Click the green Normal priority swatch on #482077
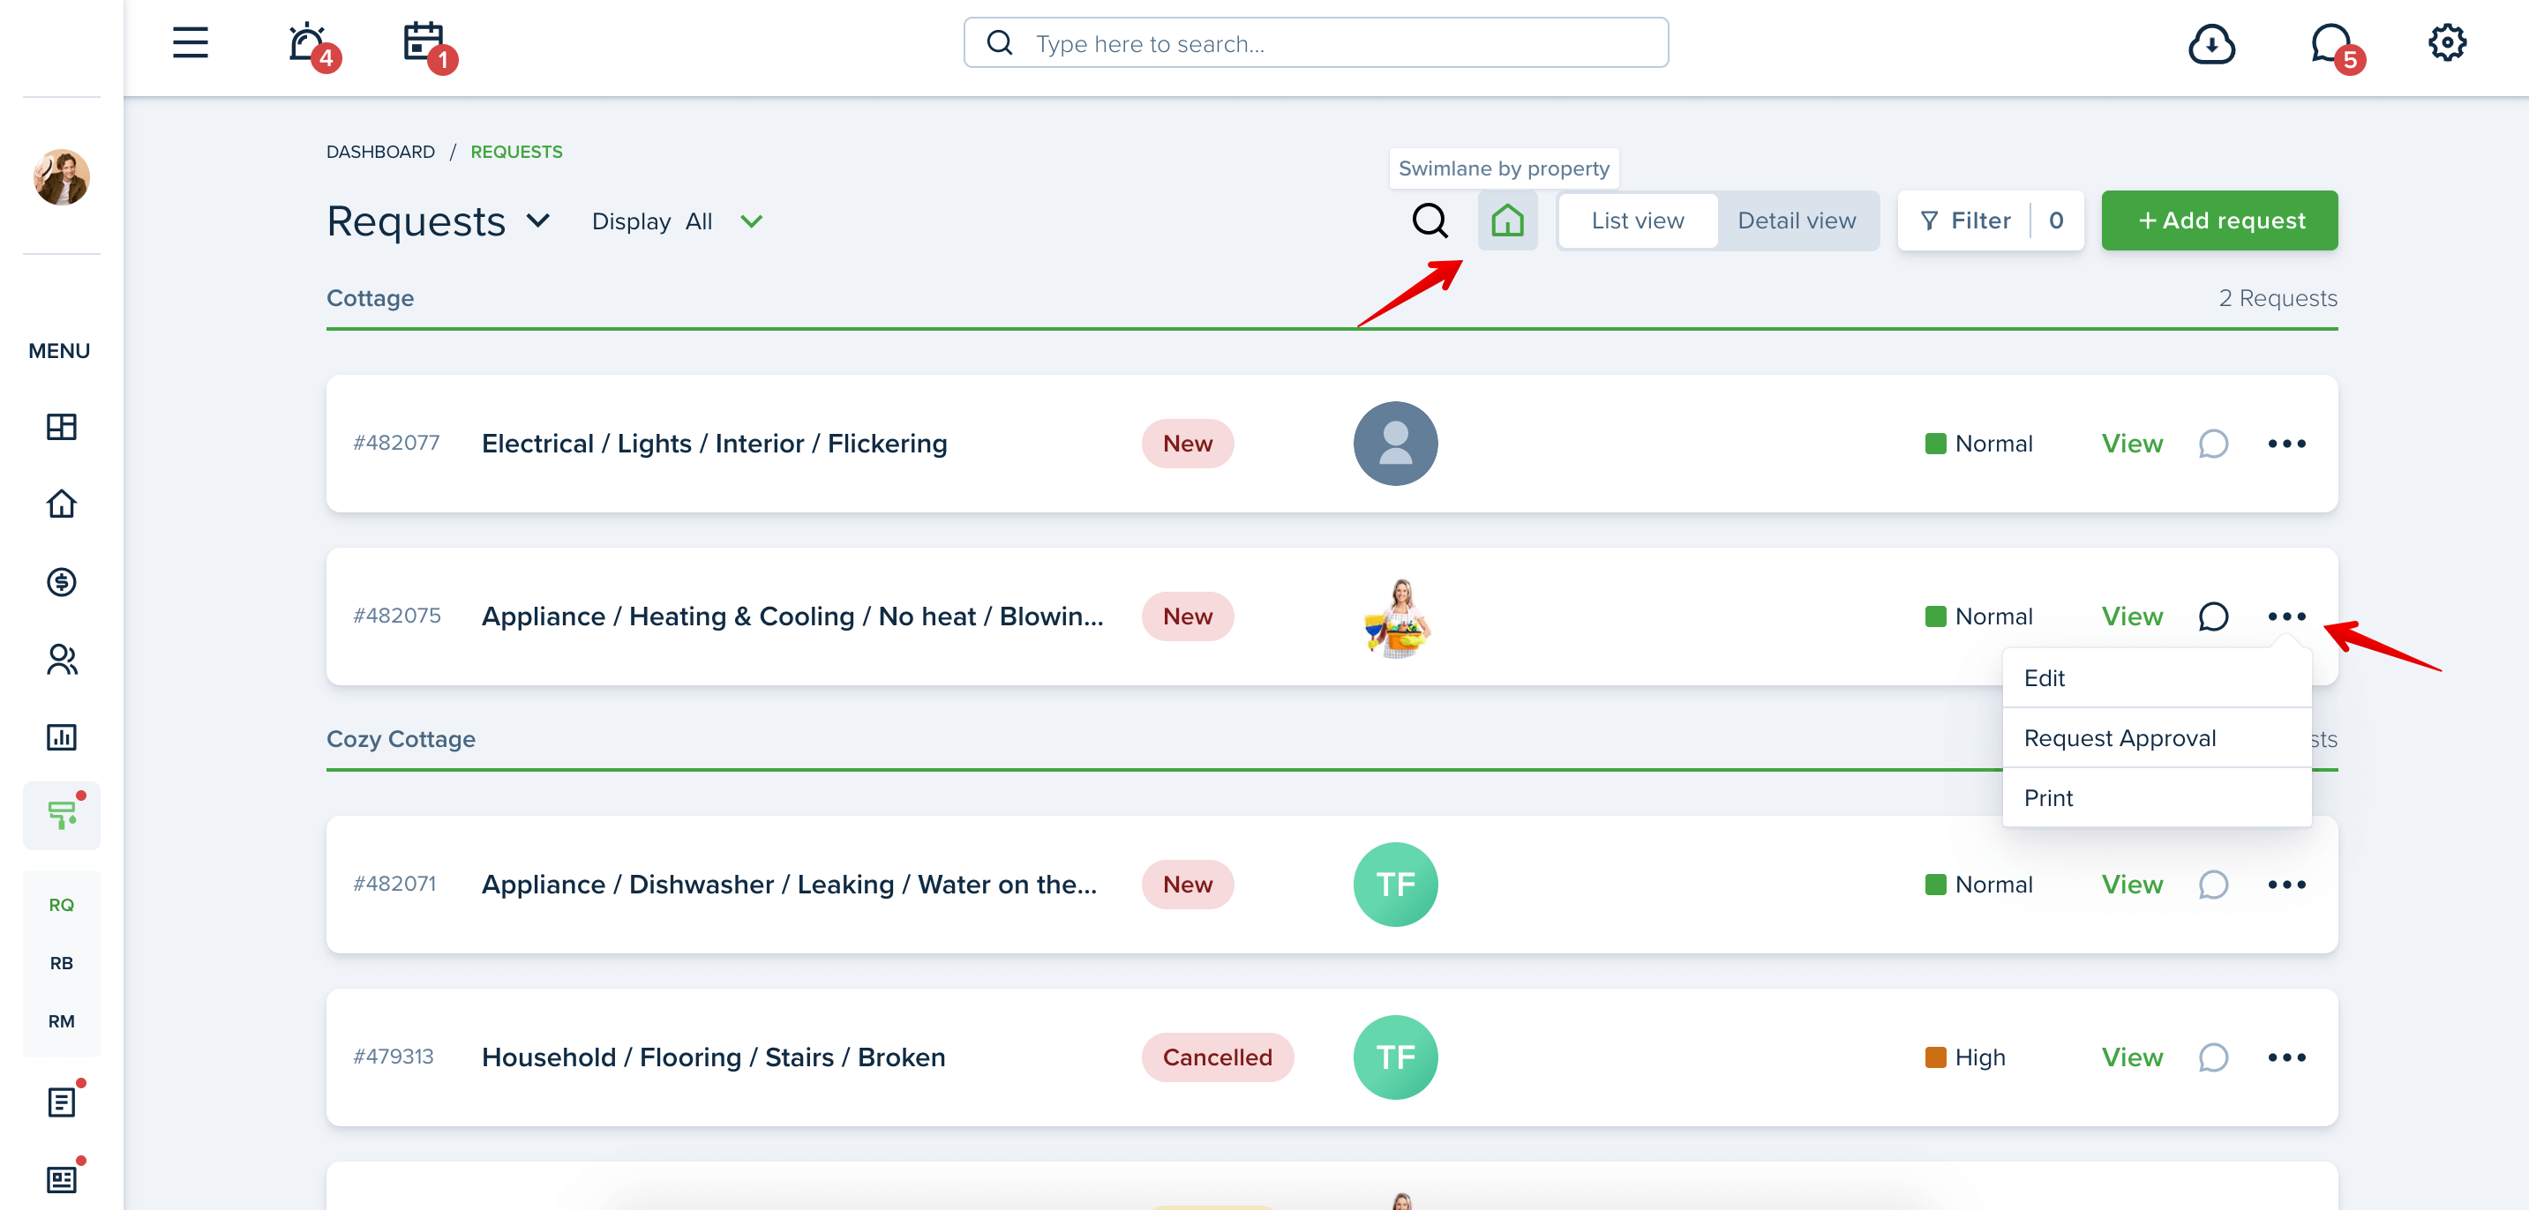The image size is (2529, 1210). 1935,444
